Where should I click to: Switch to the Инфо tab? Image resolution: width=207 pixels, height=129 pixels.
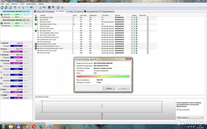point(70,11)
